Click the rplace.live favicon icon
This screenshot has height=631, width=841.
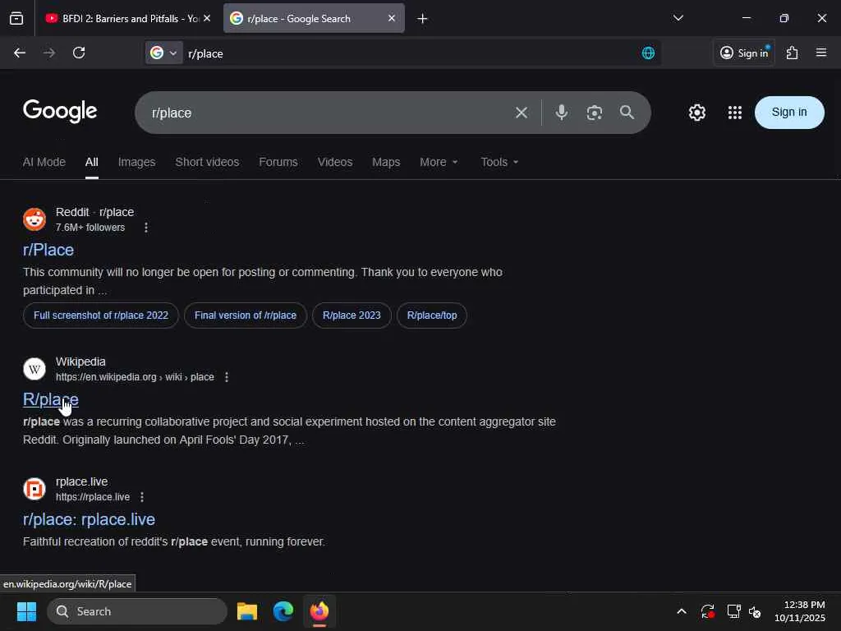point(34,489)
